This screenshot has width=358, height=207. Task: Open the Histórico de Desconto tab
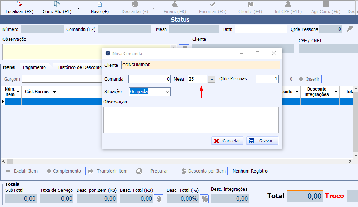(80, 67)
